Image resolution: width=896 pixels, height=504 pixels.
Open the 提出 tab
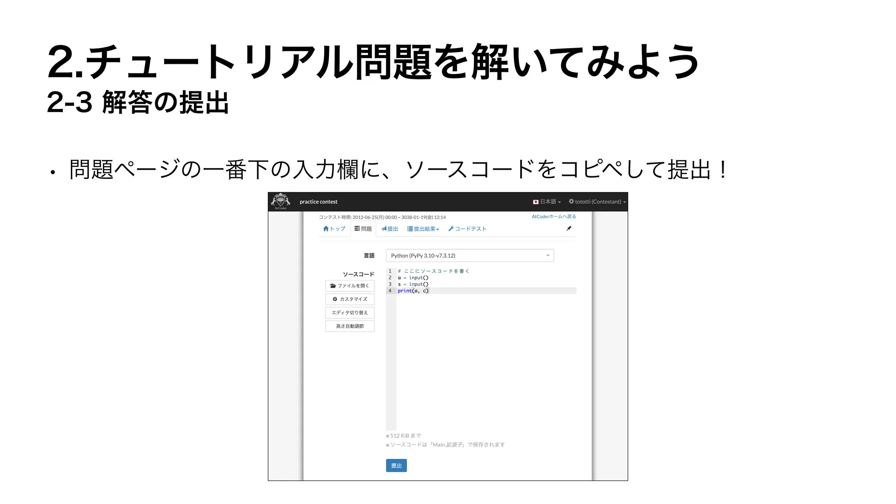point(390,229)
